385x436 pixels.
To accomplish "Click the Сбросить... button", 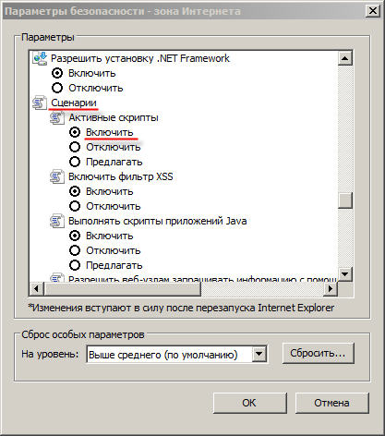I will pyautogui.click(x=318, y=354).
